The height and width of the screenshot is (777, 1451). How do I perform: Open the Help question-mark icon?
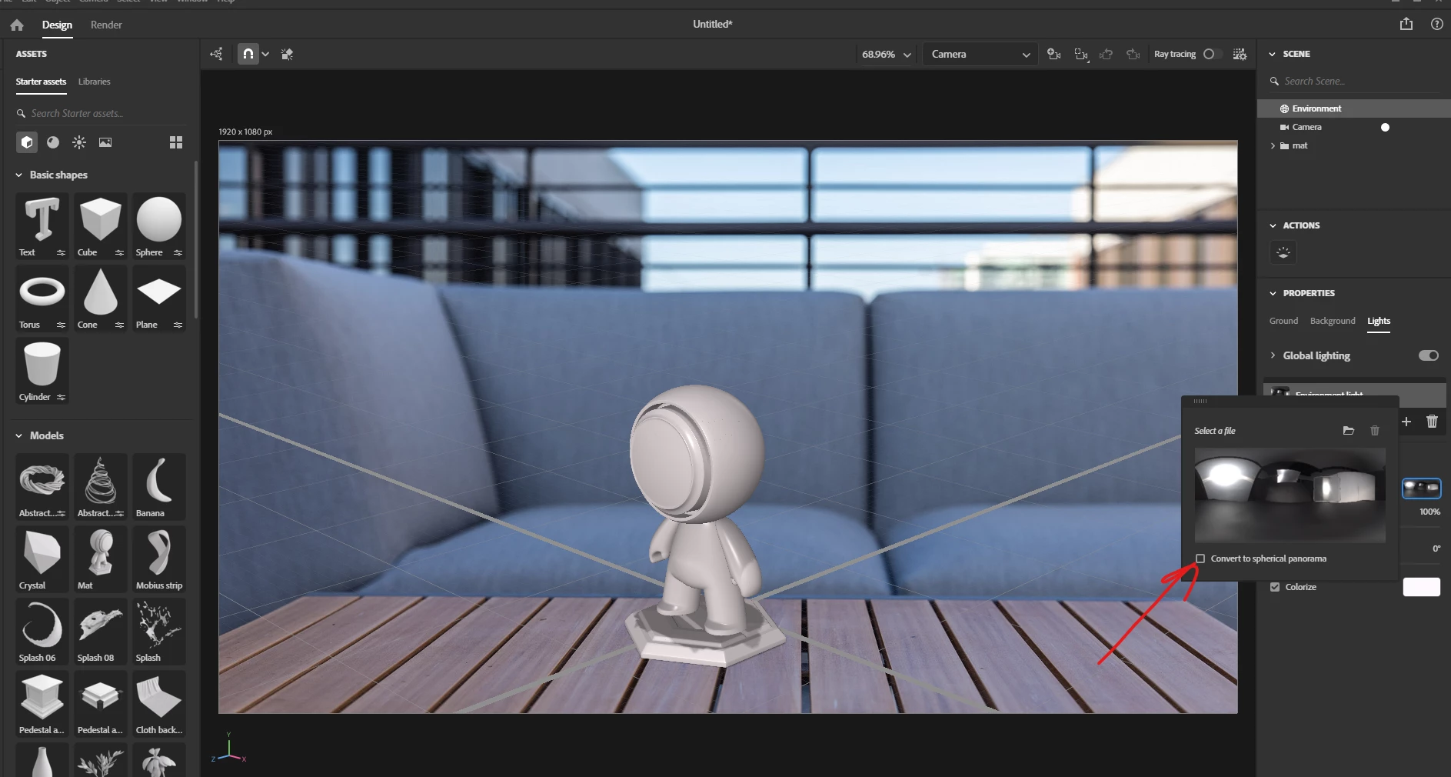tap(1436, 24)
